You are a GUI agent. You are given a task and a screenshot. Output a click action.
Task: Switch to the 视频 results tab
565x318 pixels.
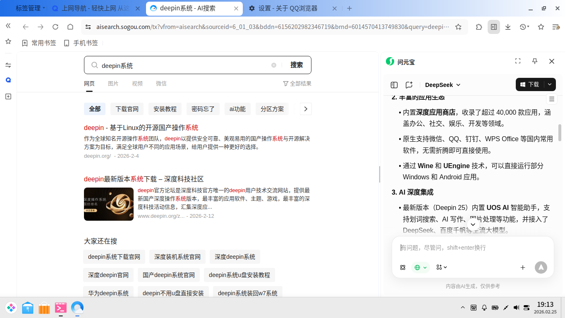tap(137, 83)
